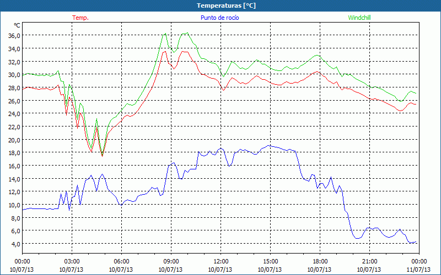Click the 10,0 y-axis value
The image size is (441, 275).
14,205
